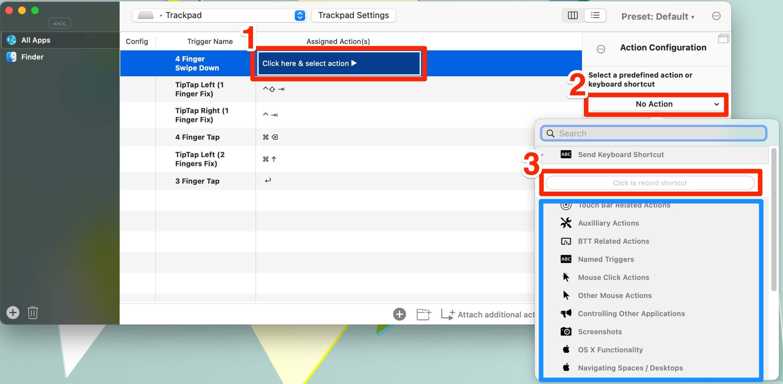Viewport: 783px width, 384px height.
Task: Open Trackpad Settings
Action: pyautogui.click(x=353, y=16)
